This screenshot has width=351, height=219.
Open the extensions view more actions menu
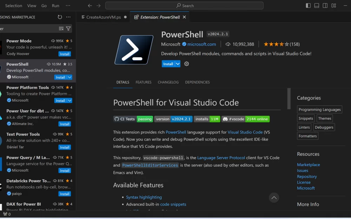[68, 17]
